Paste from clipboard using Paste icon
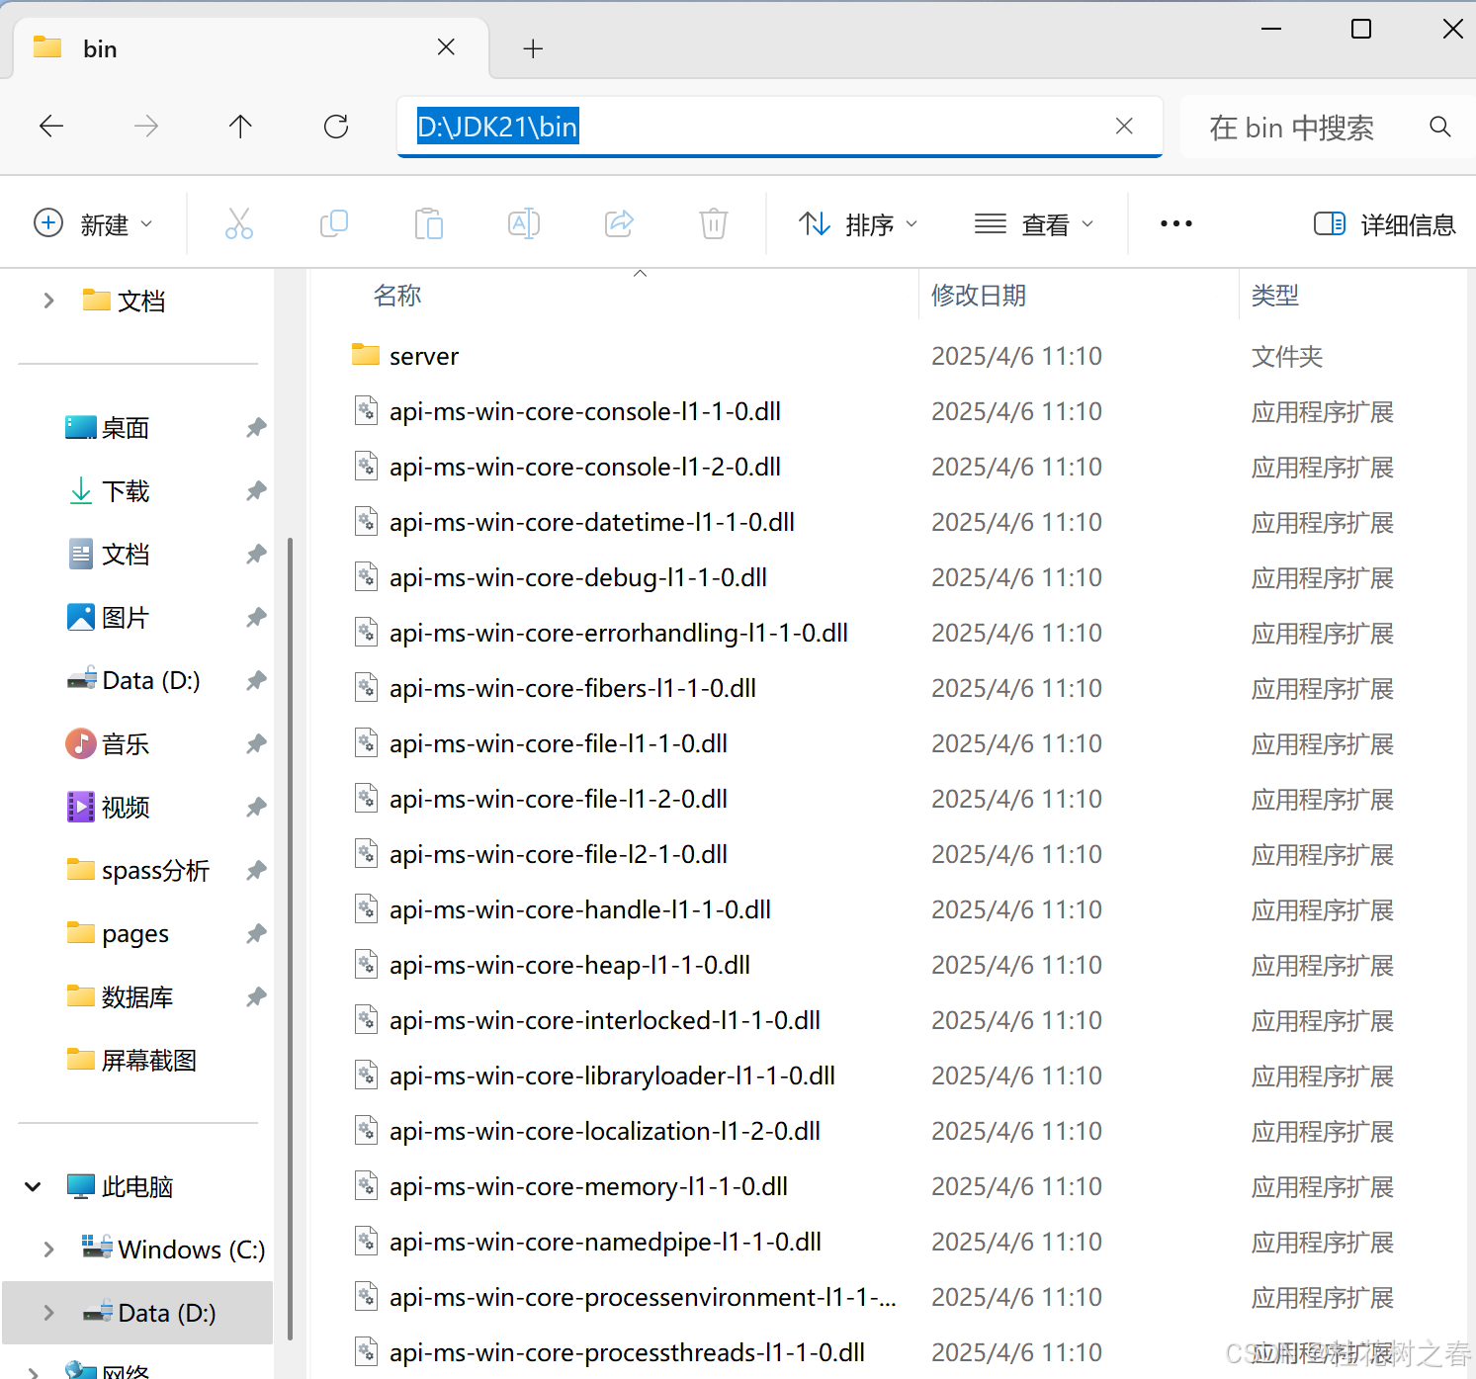The image size is (1476, 1379). pyautogui.click(x=428, y=222)
